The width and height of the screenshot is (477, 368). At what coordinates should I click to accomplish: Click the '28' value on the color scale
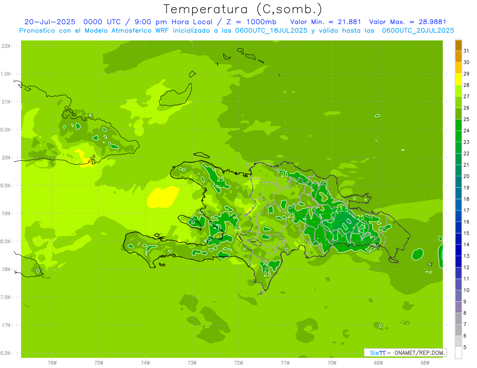467,85
